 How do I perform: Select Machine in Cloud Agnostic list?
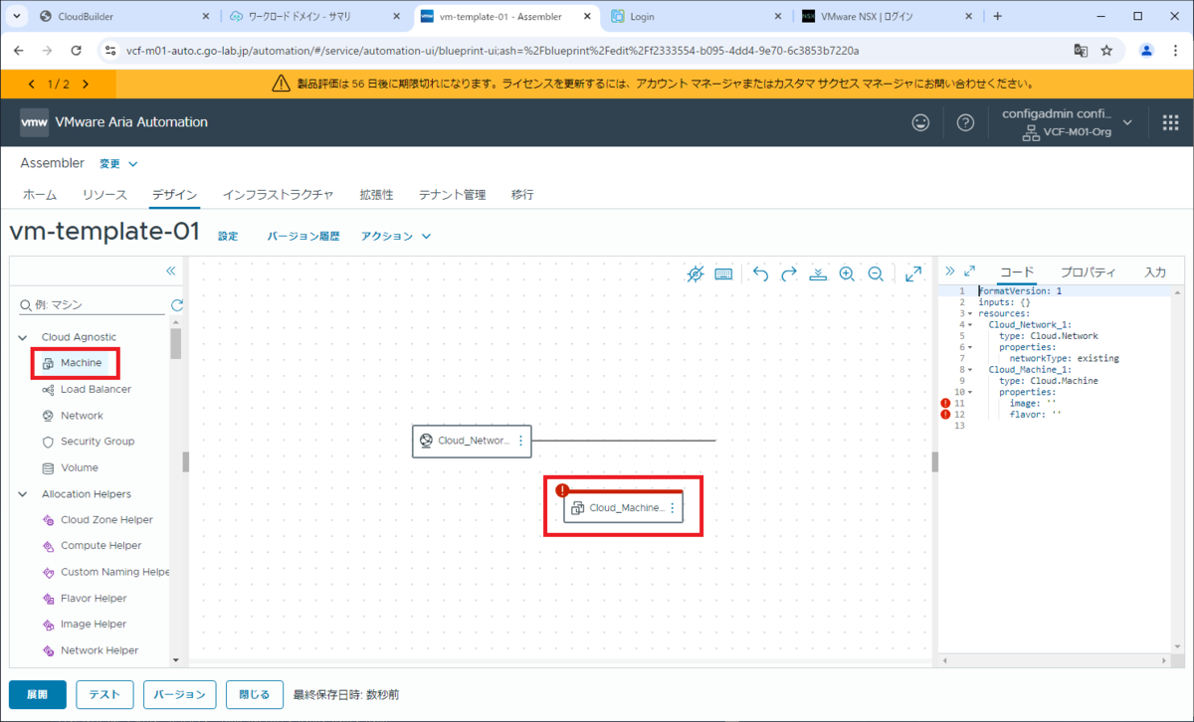81,364
